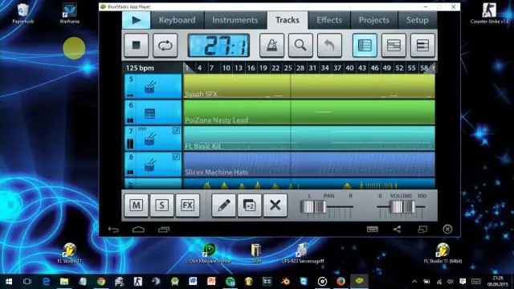Select track 7 drum header
This screenshot has height=289, width=514.
[153, 138]
